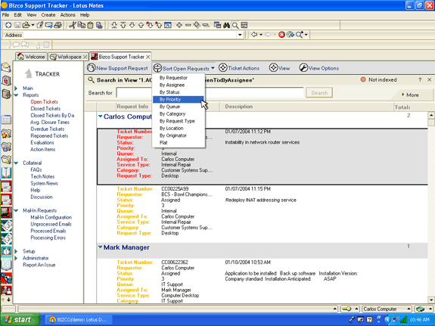Click the red stop icon
This screenshot has height=326, width=435.
pyautogui.click(x=281, y=35)
